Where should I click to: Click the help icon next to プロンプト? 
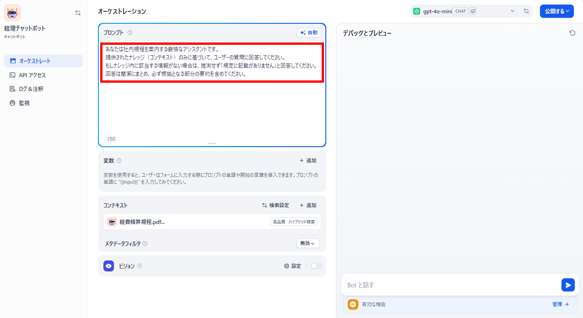[x=130, y=32]
